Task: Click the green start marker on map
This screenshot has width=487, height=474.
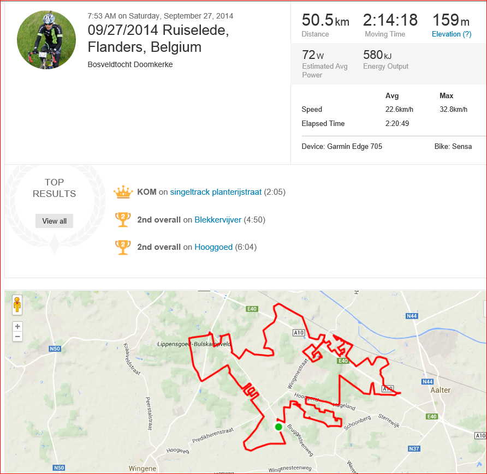Action: 278,427
